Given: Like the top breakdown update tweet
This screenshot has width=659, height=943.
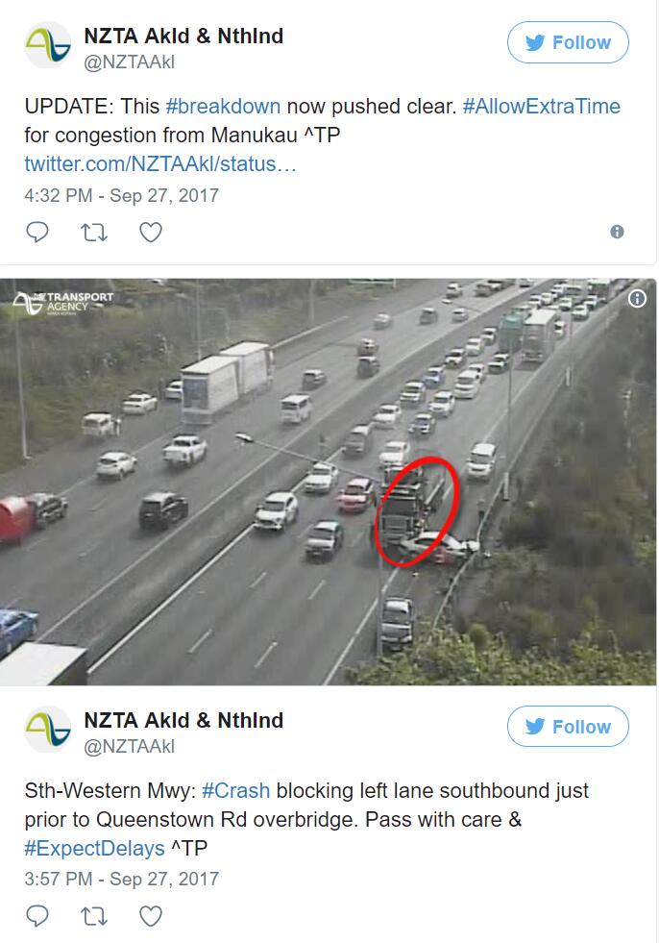Looking at the screenshot, I should coord(150,232).
